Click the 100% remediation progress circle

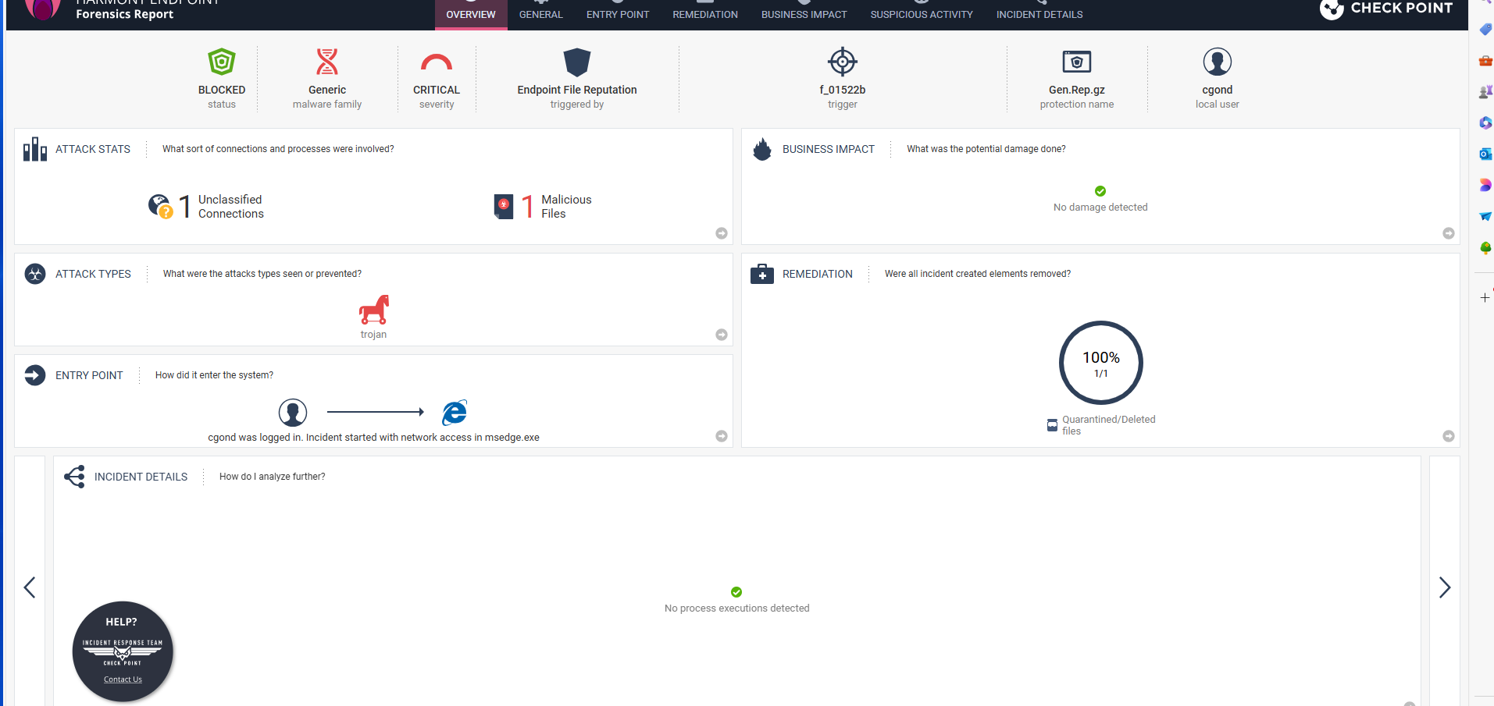1101,363
